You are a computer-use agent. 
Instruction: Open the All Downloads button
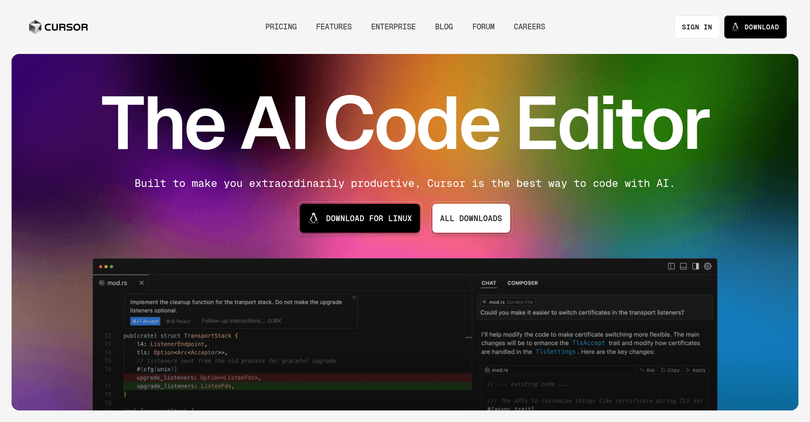(471, 218)
